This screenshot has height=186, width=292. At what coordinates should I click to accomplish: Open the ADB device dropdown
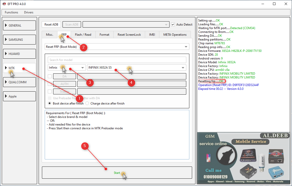pos(126,25)
